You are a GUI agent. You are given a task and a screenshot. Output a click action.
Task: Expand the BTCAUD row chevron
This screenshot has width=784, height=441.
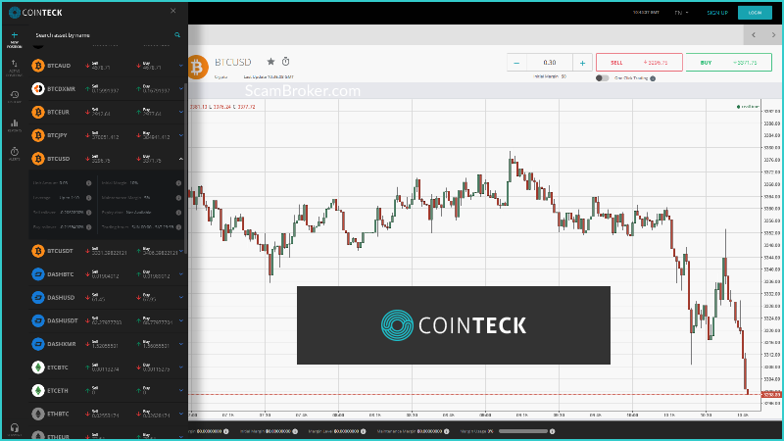tap(181, 66)
